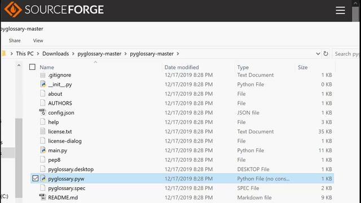Click the SourceForge flame logo

tap(13, 10)
